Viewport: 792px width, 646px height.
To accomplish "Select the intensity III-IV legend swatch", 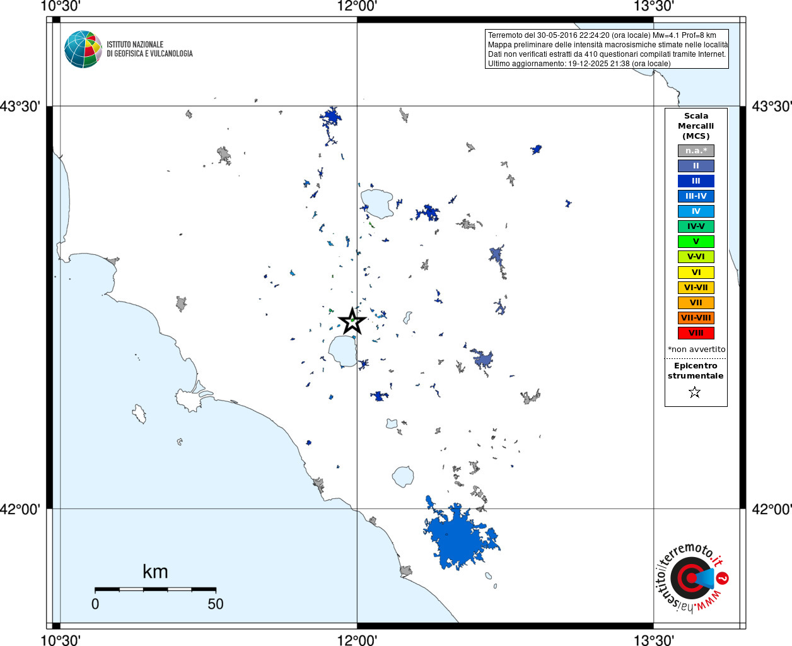I will click(x=696, y=196).
